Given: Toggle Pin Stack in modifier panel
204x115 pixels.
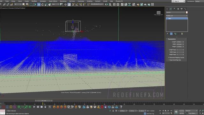Looking at the screenshot, I should click(167, 34).
